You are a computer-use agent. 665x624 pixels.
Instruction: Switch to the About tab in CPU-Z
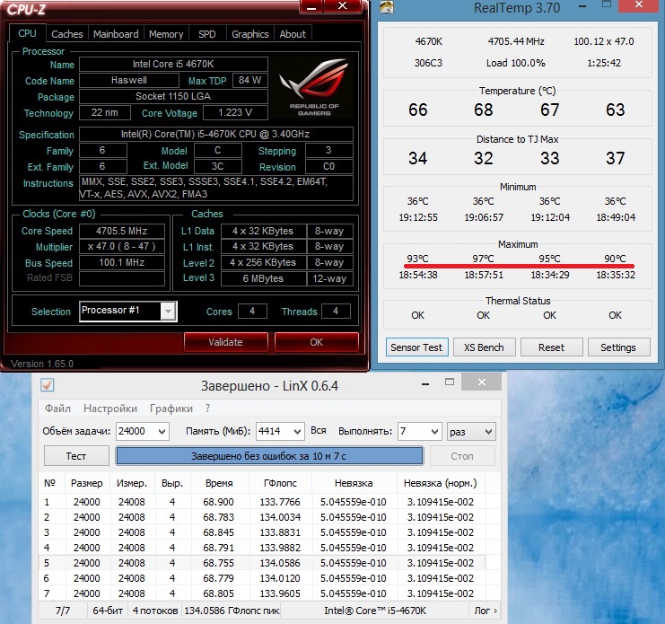[293, 34]
